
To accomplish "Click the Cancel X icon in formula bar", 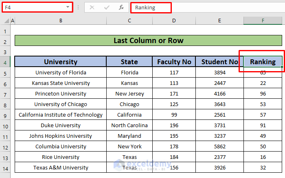I will pyautogui.click(x=92, y=7).
